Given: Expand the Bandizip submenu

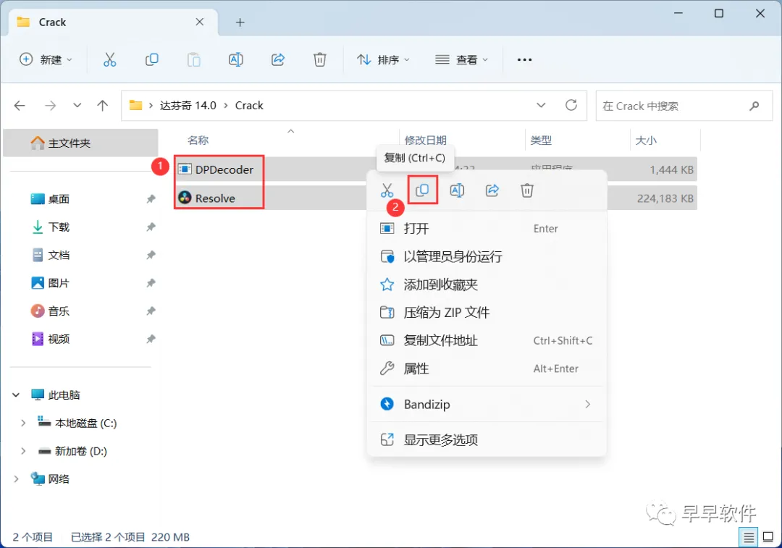Looking at the screenshot, I should tap(587, 404).
